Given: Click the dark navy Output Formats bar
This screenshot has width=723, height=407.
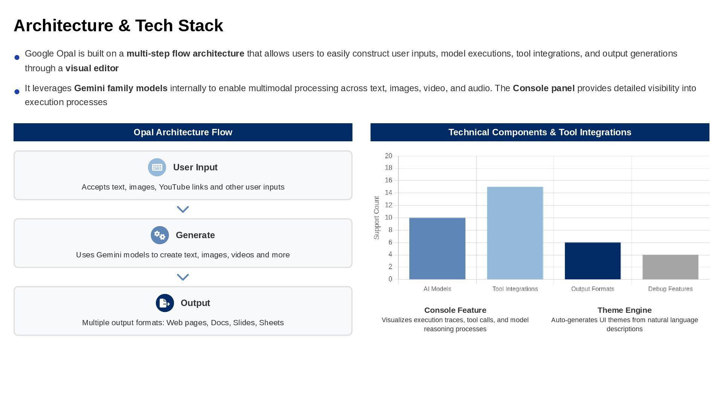Looking at the screenshot, I should pos(592,261).
